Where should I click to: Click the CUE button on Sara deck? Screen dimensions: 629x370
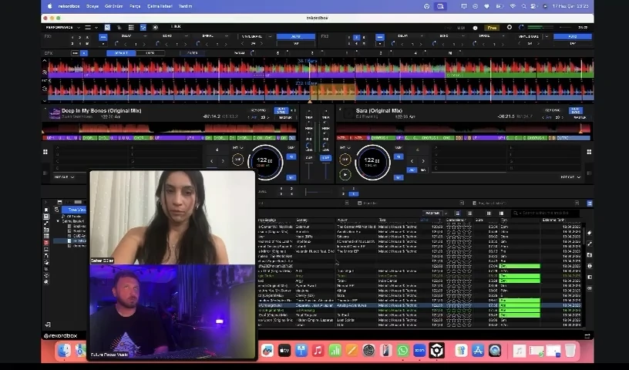tap(345, 160)
